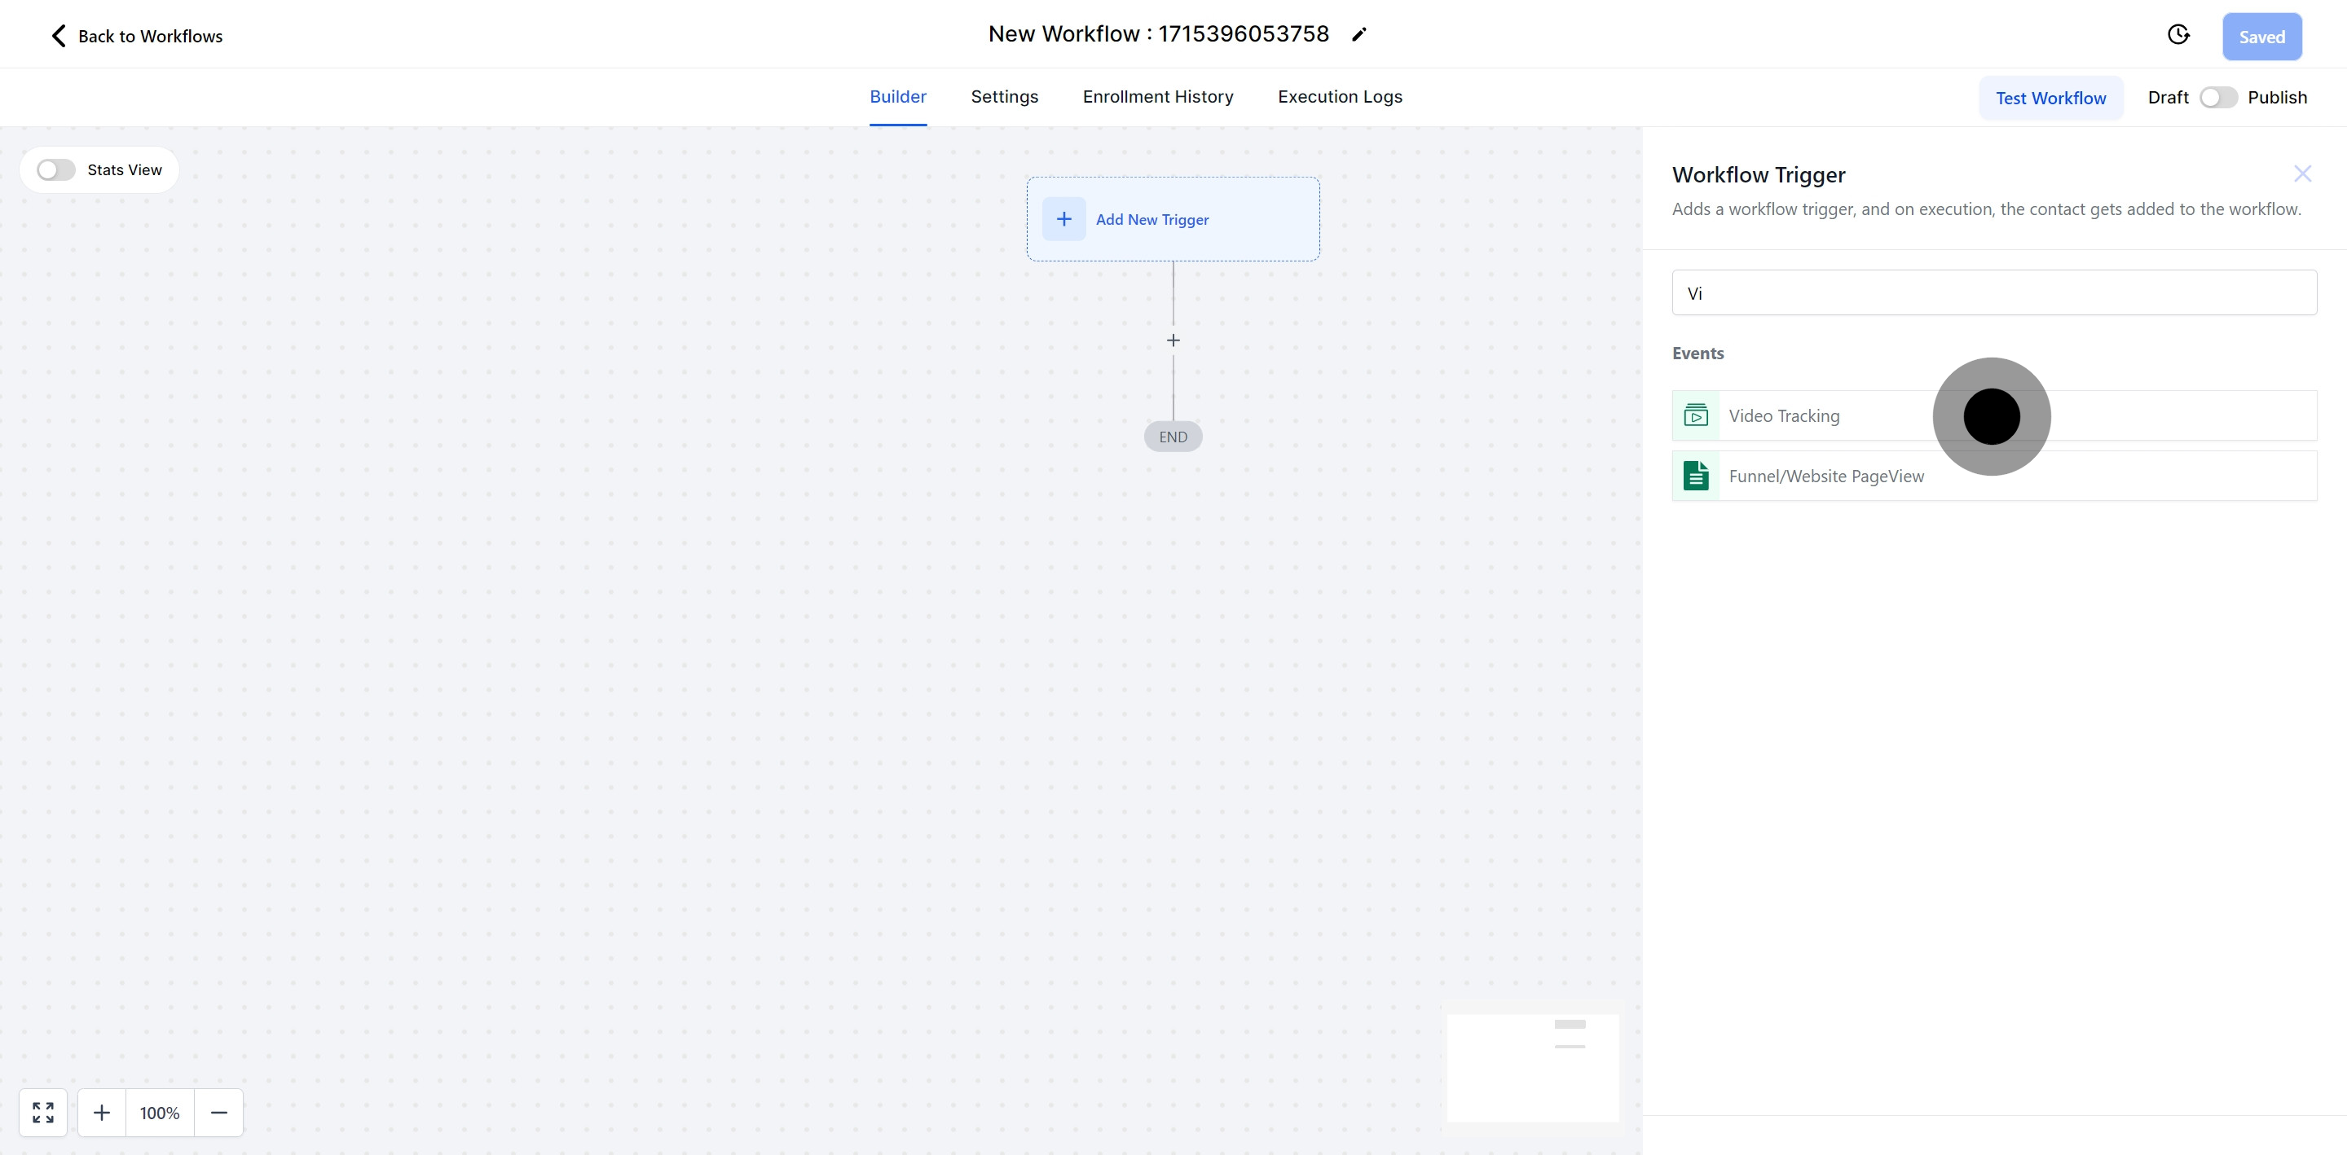Toggle the Stats View switch
Screen dimensions: 2347x1155
click(55, 169)
